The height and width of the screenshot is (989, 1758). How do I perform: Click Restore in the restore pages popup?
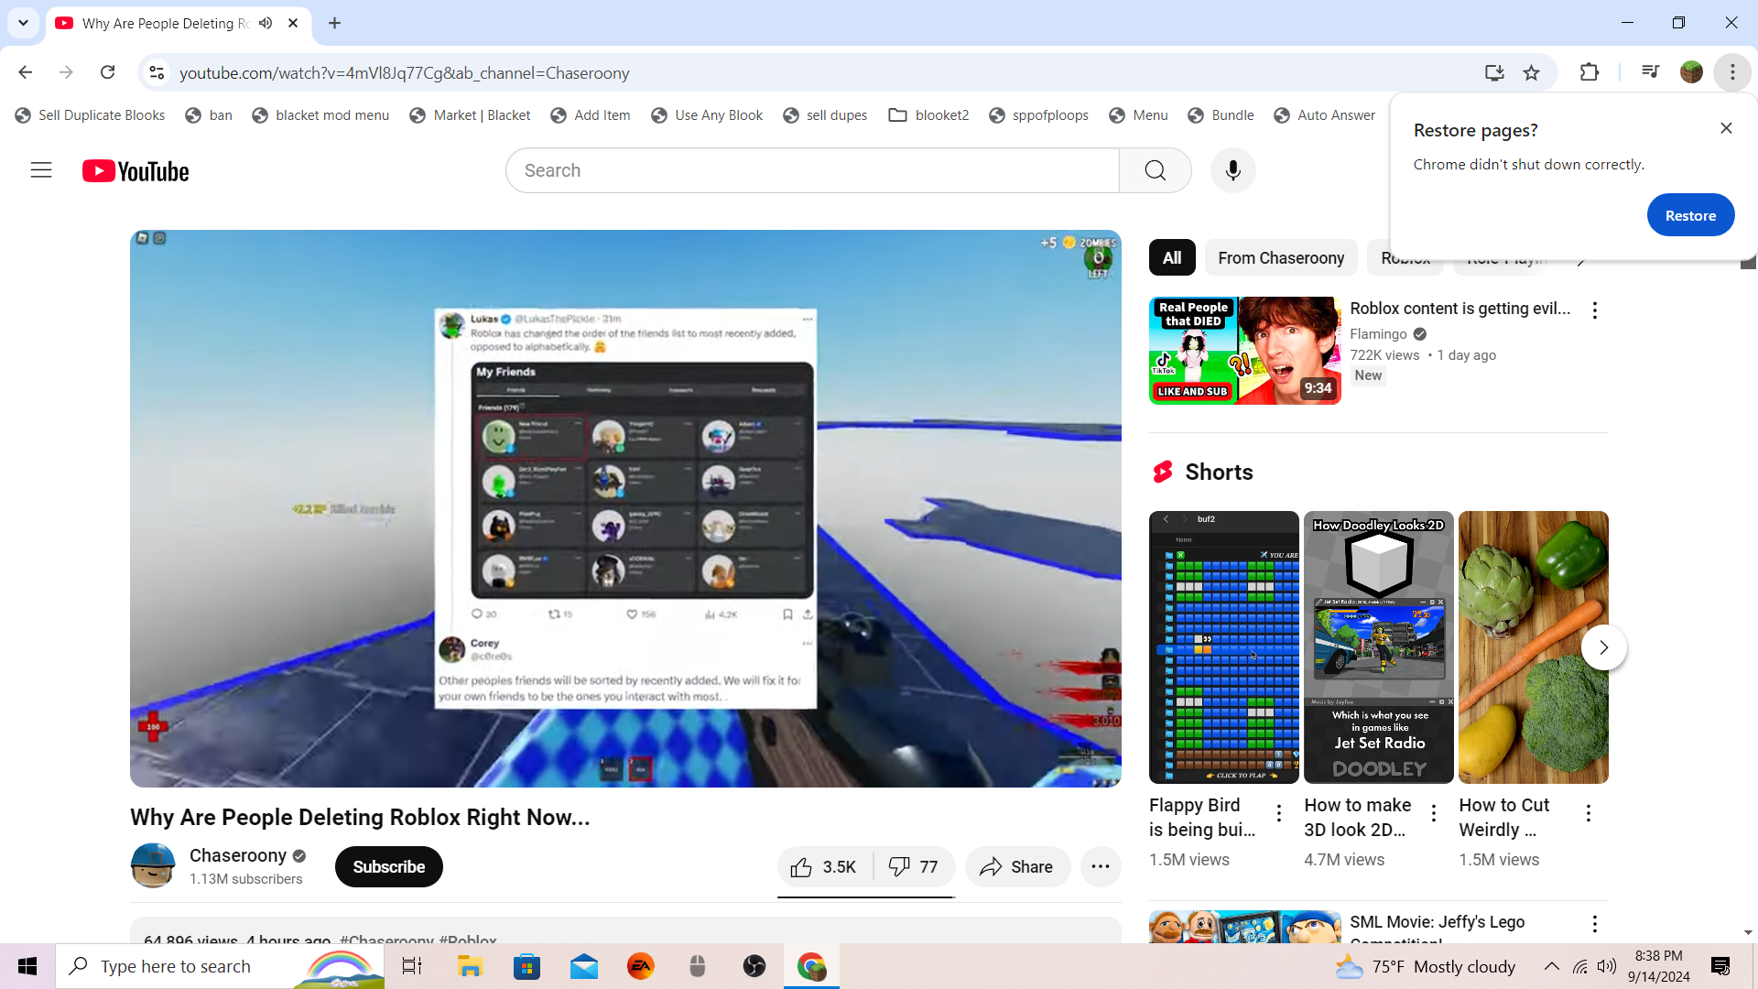pyautogui.click(x=1689, y=216)
